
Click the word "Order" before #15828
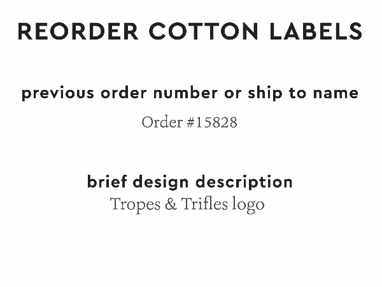(x=162, y=122)
